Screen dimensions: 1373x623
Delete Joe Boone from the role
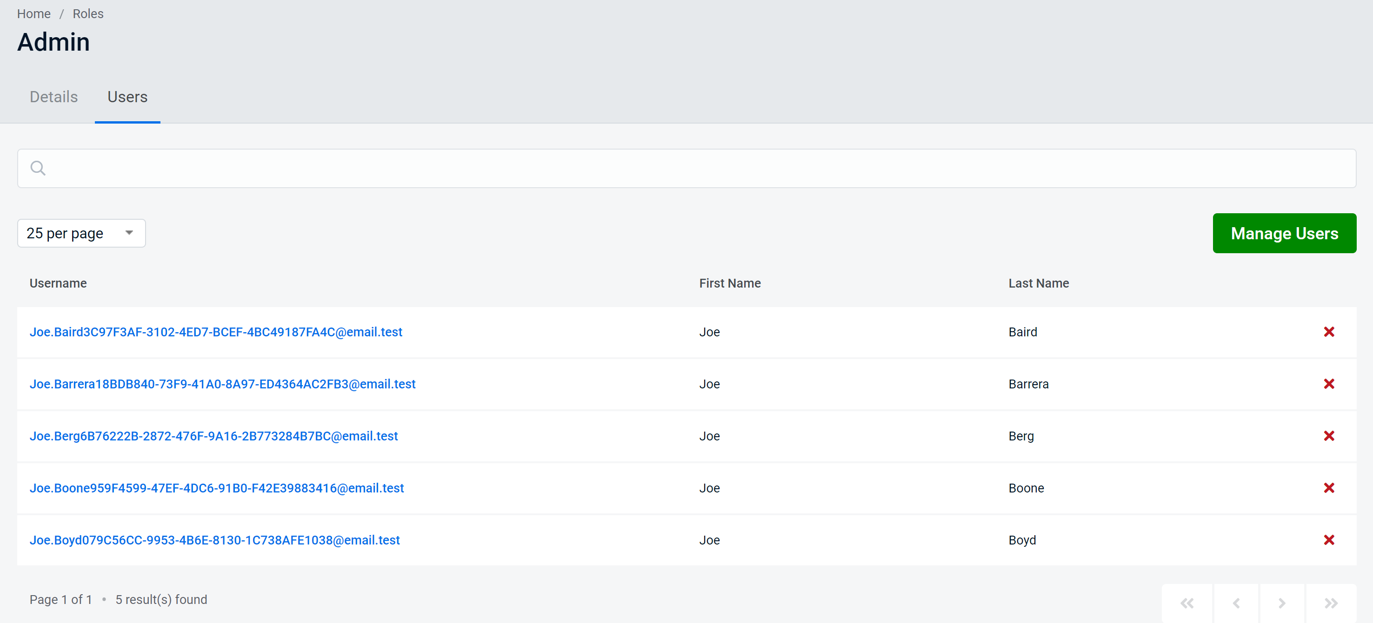(1329, 487)
